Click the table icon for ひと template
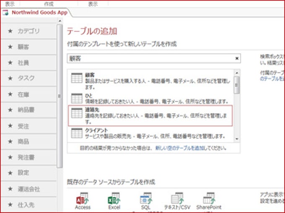The width and height of the screenshot is (285, 213). coord(77,99)
